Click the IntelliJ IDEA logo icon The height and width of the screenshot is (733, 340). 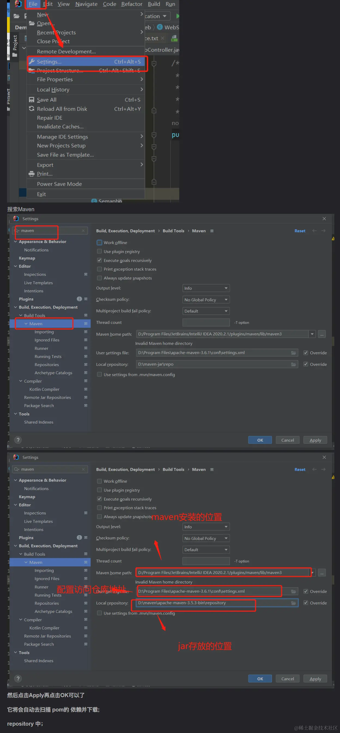click(x=18, y=4)
